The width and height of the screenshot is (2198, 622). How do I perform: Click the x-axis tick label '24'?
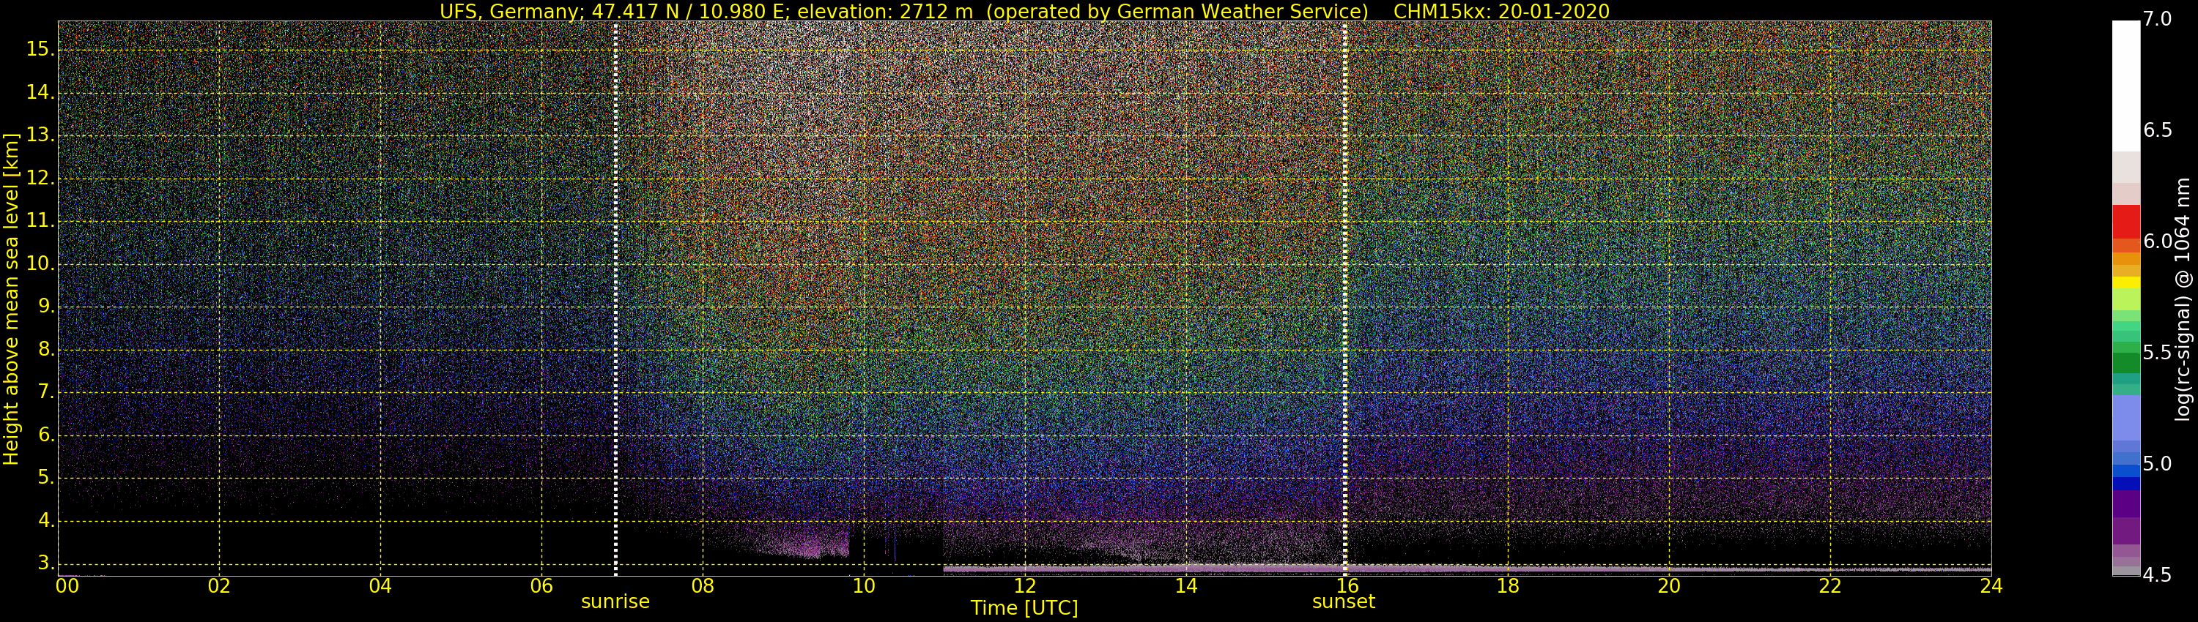(1991, 586)
